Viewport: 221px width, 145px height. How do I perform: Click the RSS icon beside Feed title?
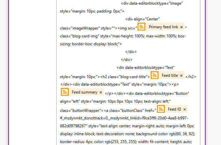tap(155, 75)
